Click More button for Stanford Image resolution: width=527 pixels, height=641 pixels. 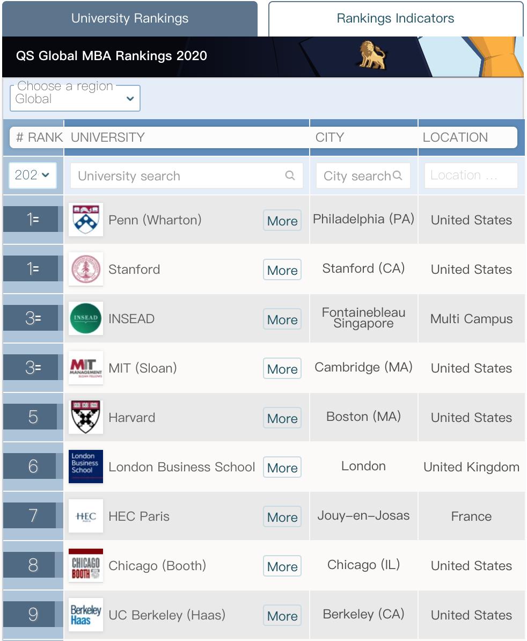coord(282,270)
